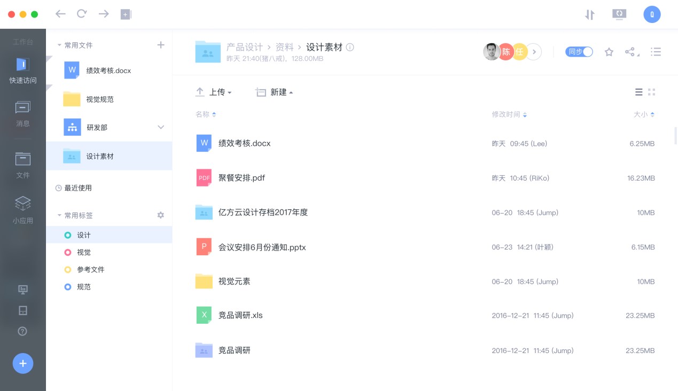Open the 上传 upload dropdown
The image size is (678, 391).
[x=214, y=92]
